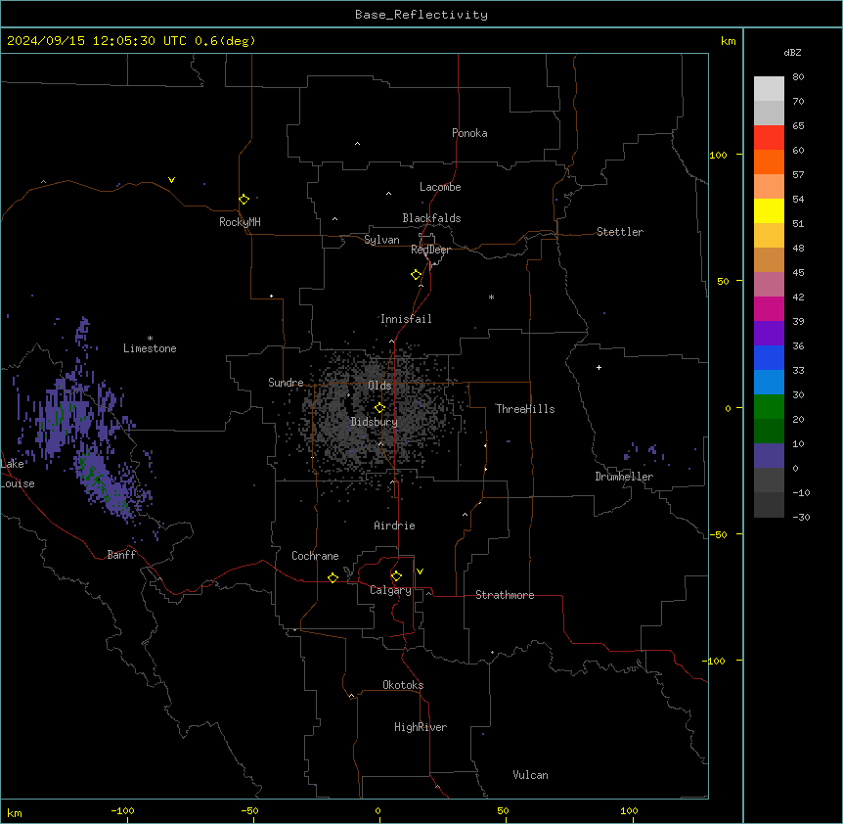Select the yellow diamond marker south of RedDeer
843x824 pixels.
coord(416,275)
